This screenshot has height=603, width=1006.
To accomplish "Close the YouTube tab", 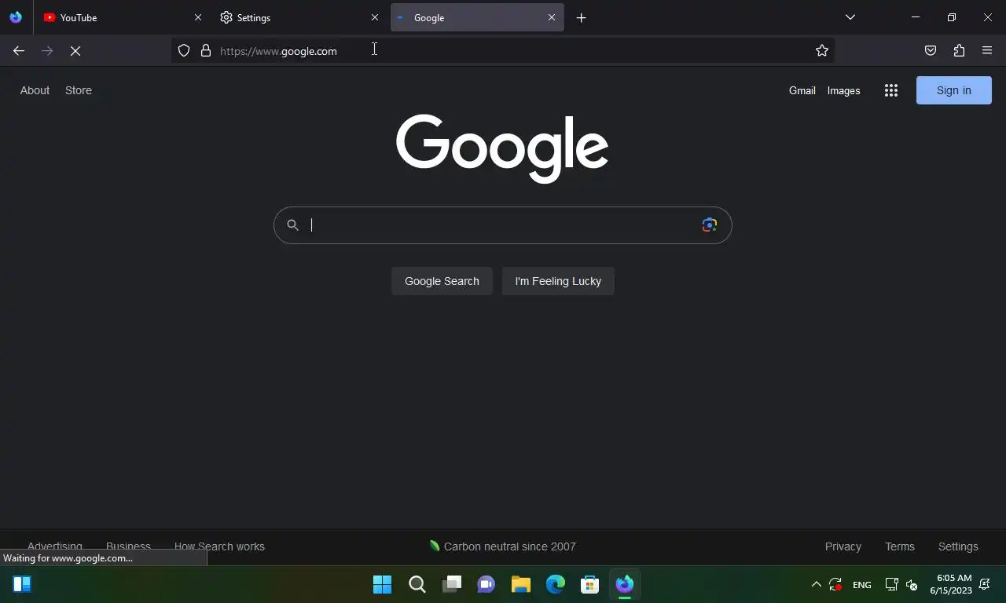I will point(198,17).
